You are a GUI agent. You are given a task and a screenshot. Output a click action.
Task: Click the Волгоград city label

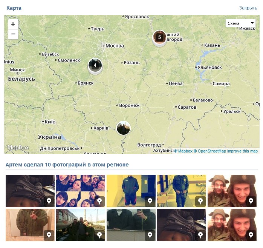(149, 145)
